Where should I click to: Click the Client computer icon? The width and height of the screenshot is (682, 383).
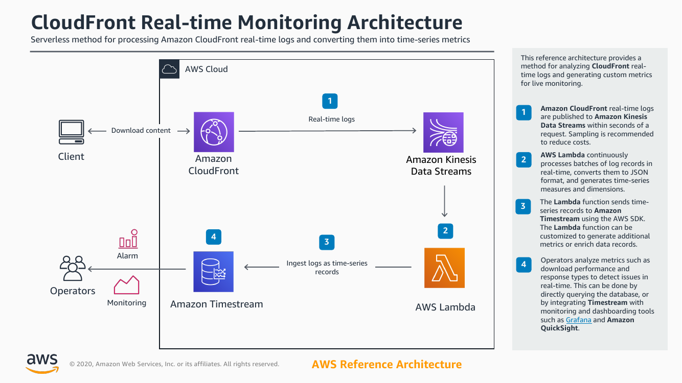click(71, 132)
